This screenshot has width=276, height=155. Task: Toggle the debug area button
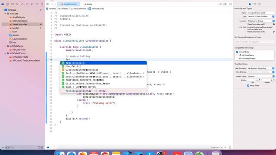coord(230,147)
